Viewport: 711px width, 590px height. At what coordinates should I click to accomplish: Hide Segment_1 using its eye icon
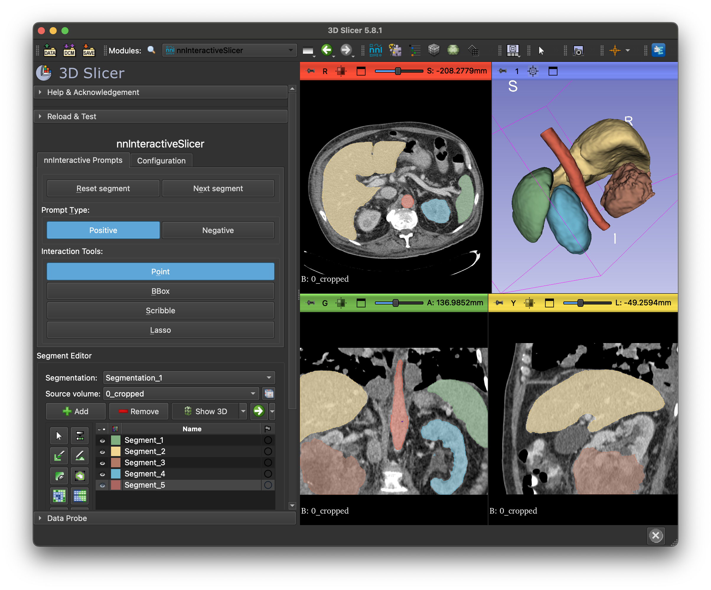coord(102,440)
